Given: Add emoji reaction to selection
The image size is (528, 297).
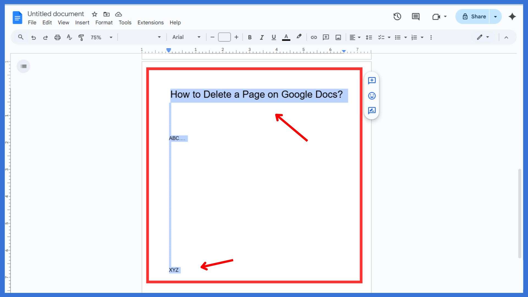Looking at the screenshot, I should (x=372, y=96).
